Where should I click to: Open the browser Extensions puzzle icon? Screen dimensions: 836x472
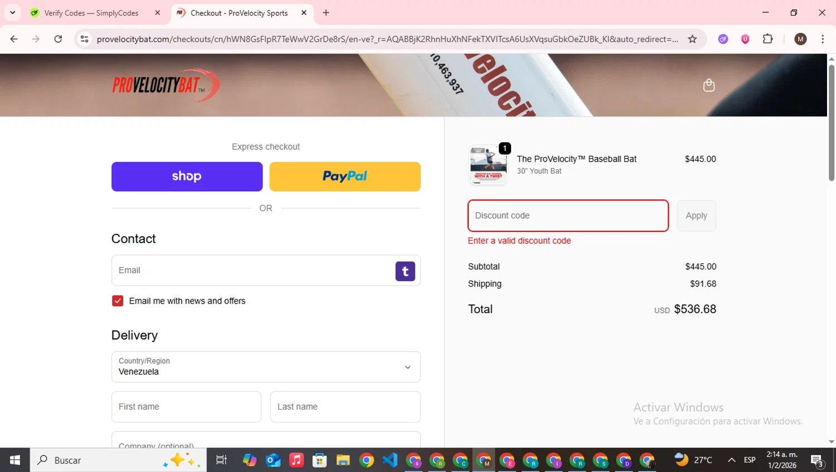(x=767, y=39)
